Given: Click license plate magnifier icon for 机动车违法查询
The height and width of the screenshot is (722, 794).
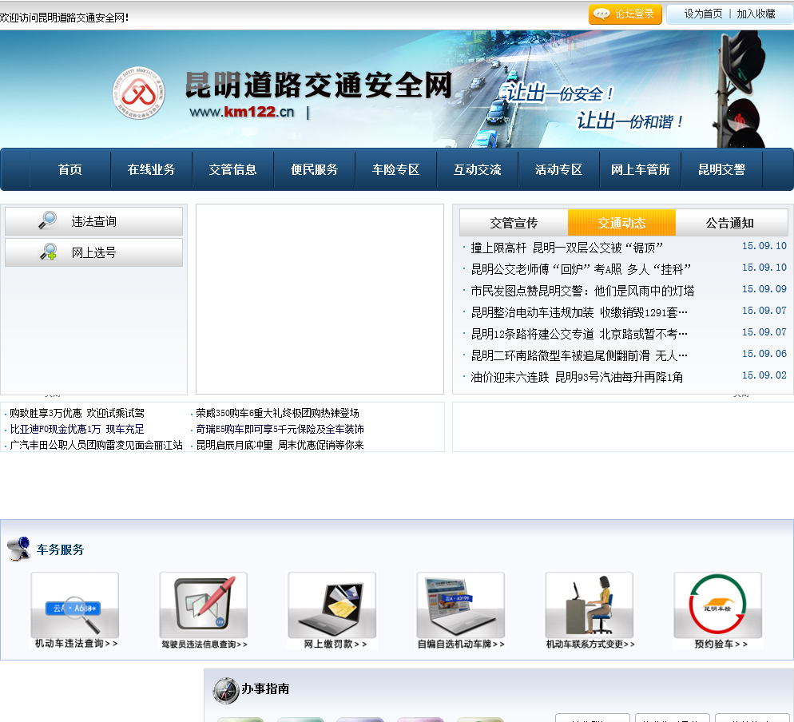Looking at the screenshot, I should click(x=75, y=605).
